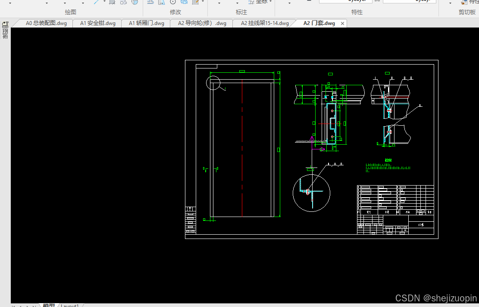Click the magenta UCS origin icon in the drawing
This screenshot has height=307, width=479.
tap(317, 143)
